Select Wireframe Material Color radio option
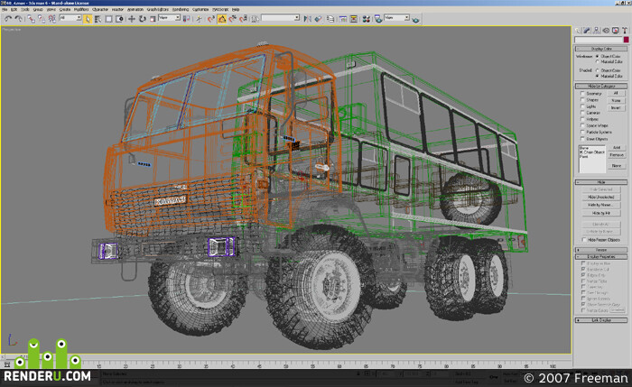The image size is (632, 387). pyautogui.click(x=598, y=61)
